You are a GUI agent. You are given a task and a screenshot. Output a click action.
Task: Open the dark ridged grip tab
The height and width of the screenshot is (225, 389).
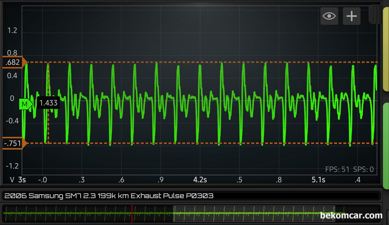[375, 14]
